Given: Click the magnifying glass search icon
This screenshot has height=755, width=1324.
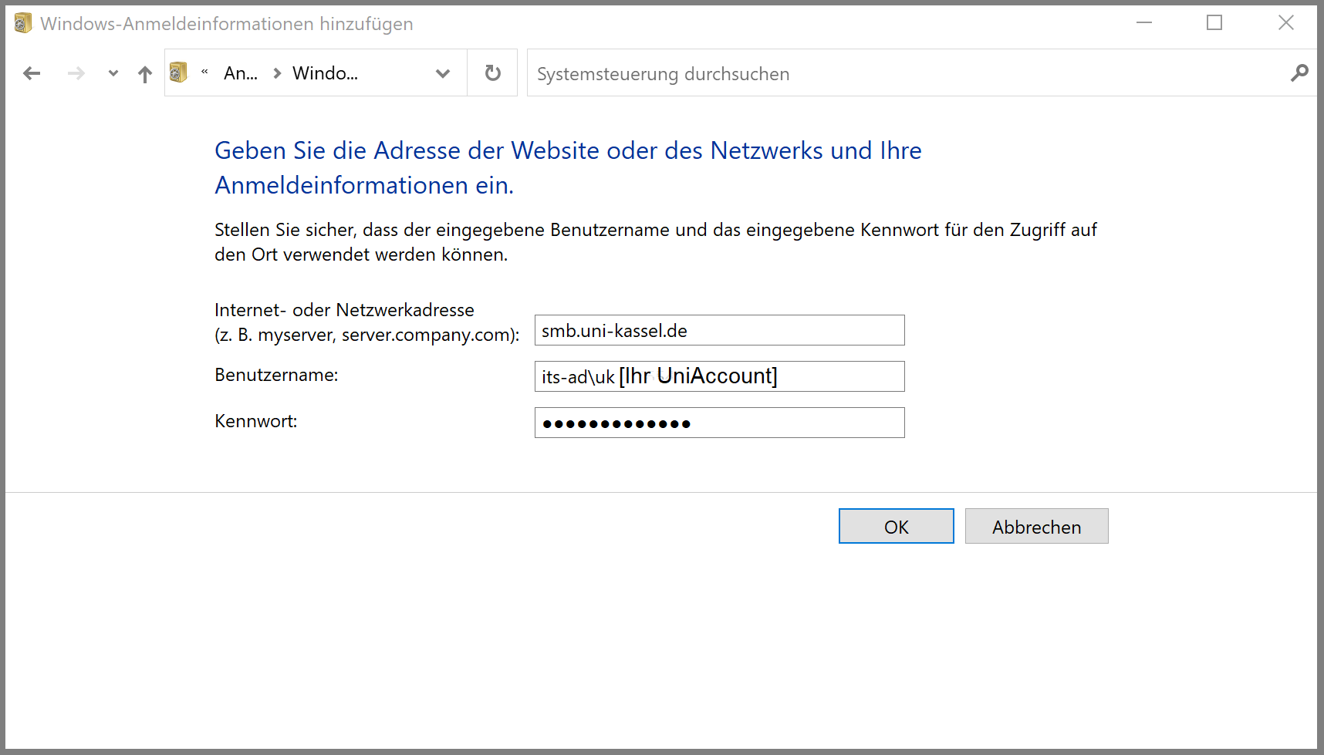Looking at the screenshot, I should 1299,73.
